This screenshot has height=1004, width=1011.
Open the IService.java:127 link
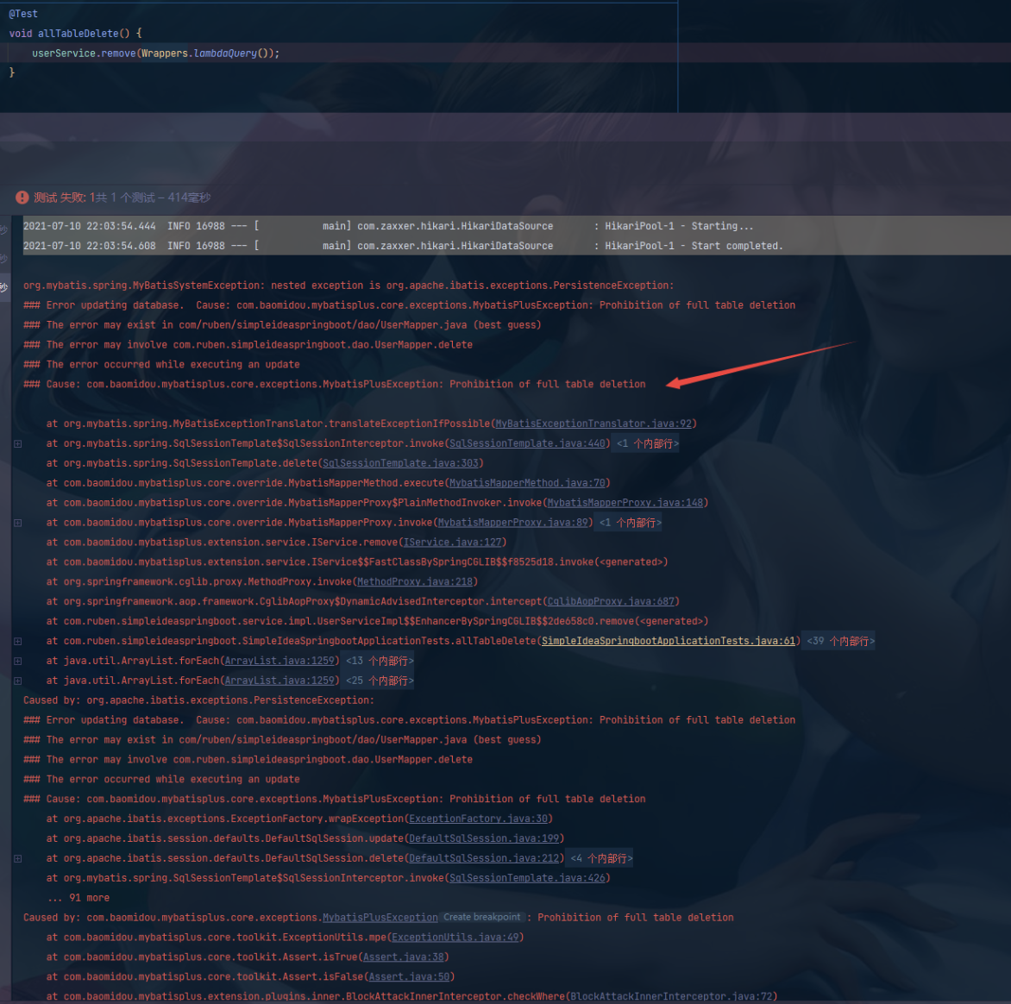(454, 543)
